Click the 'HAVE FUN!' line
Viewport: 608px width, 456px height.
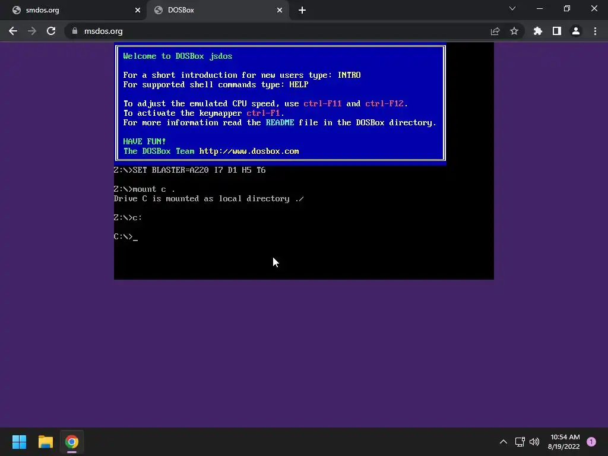pos(144,141)
